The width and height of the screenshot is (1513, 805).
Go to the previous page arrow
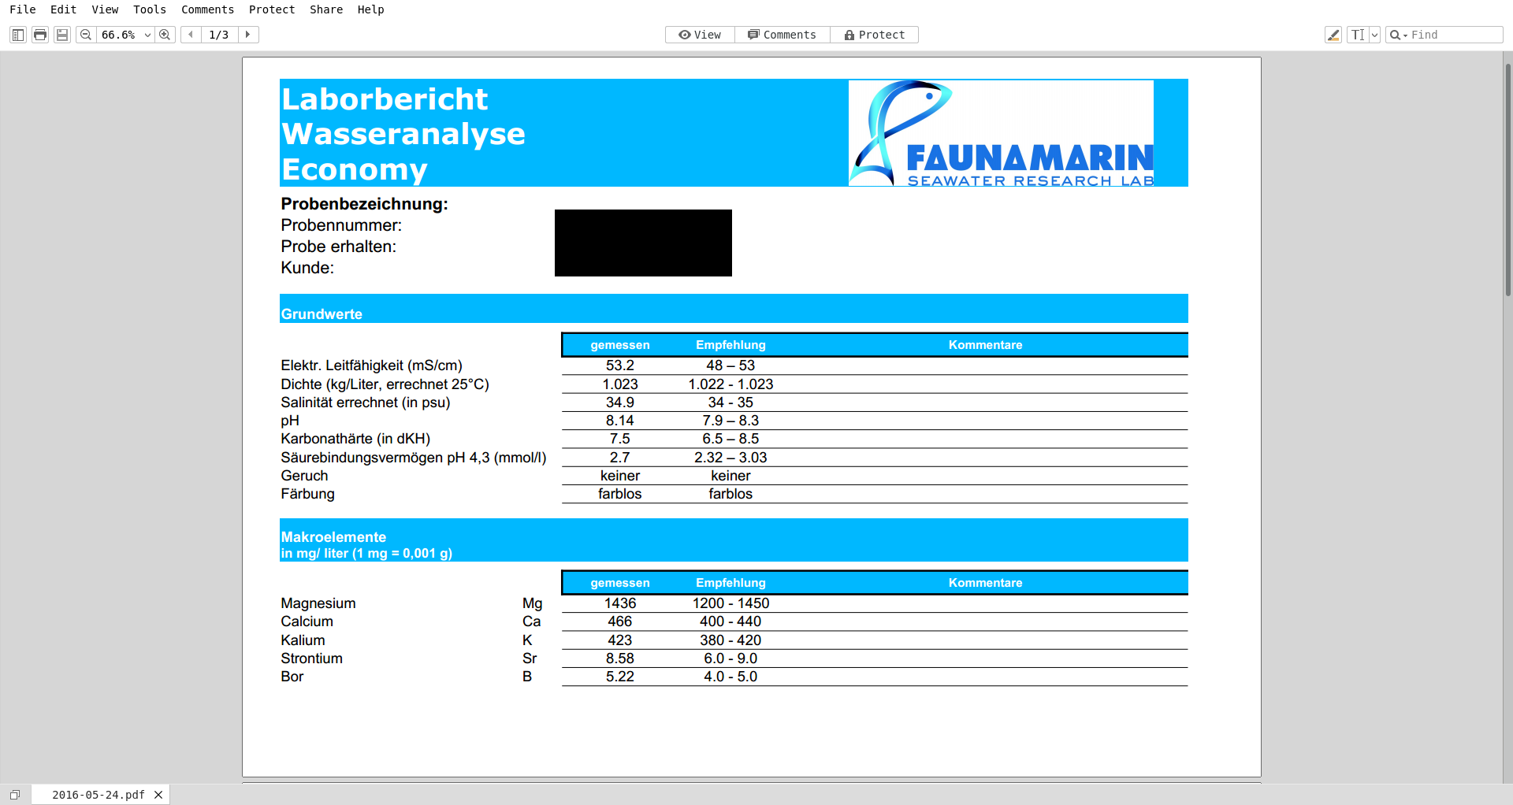pyautogui.click(x=191, y=35)
